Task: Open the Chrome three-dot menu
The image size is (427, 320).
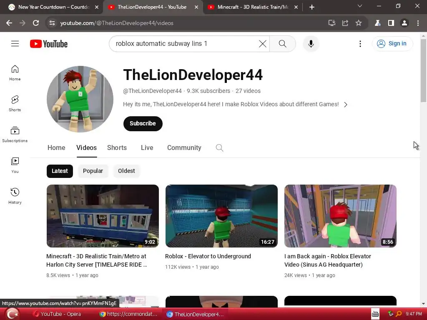Action: click(x=418, y=23)
